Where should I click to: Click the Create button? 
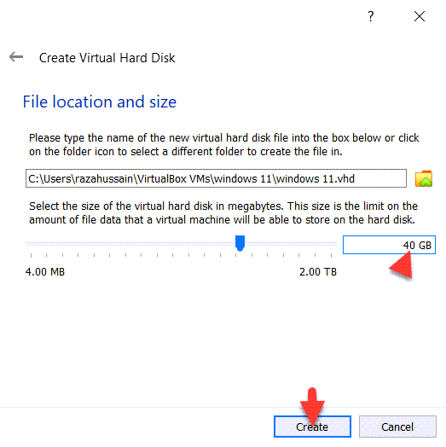click(x=312, y=427)
